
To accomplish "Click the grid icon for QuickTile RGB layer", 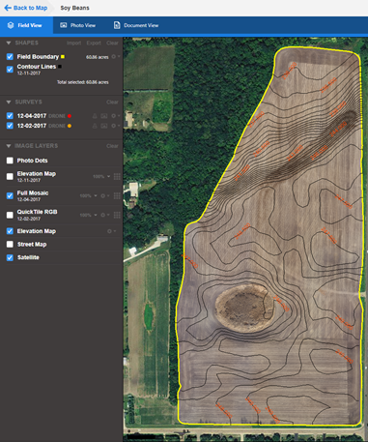I will 117,215.
